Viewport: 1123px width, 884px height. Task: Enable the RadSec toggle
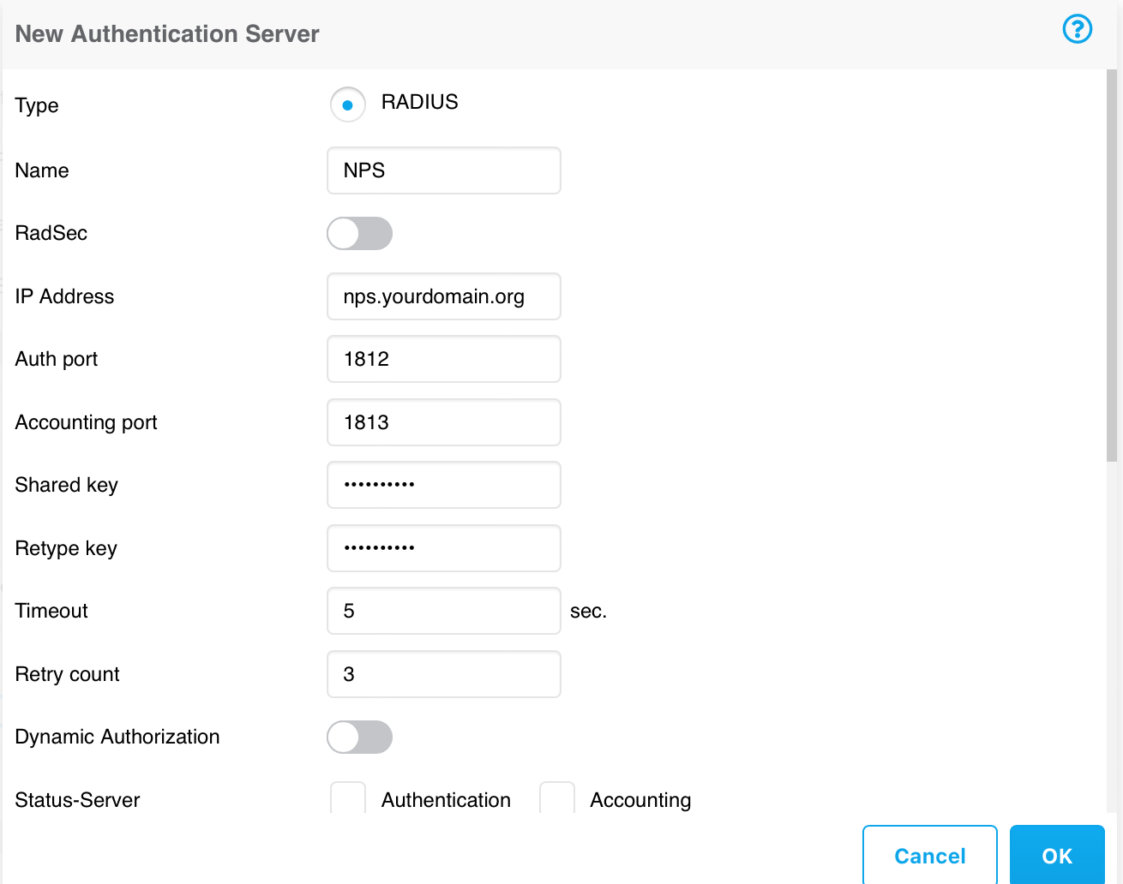tap(359, 233)
